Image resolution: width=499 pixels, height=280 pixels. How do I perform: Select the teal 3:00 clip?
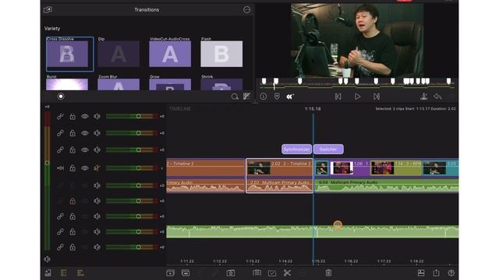point(441,167)
